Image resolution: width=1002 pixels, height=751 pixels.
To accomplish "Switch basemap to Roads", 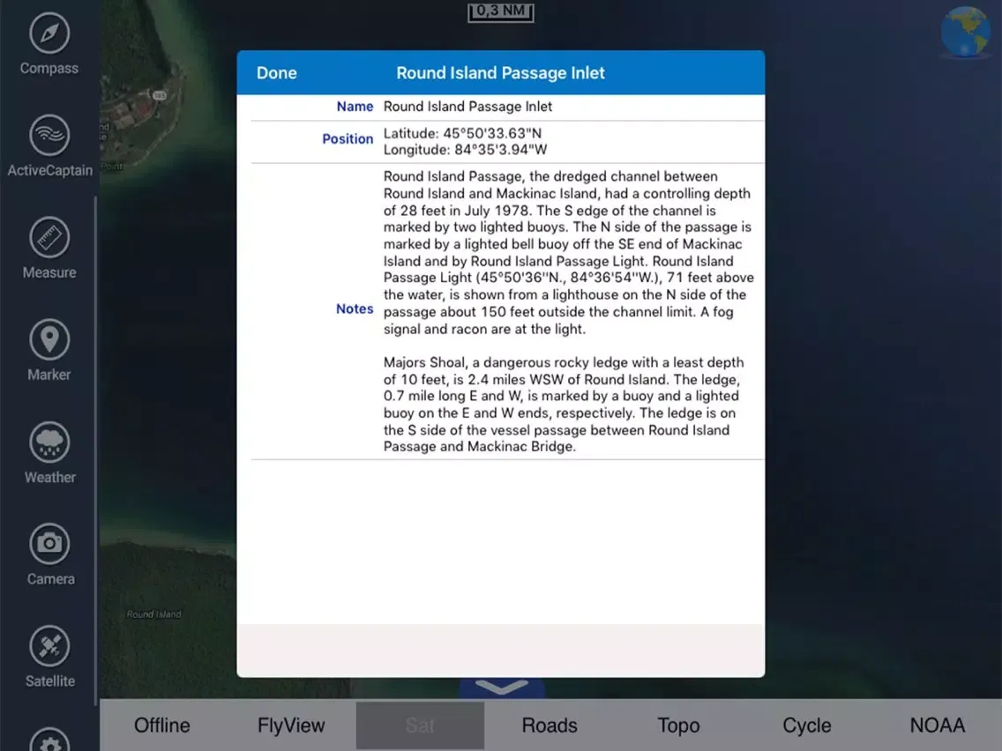I will (549, 725).
